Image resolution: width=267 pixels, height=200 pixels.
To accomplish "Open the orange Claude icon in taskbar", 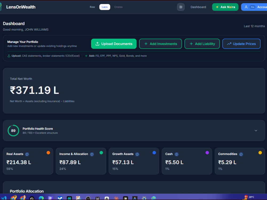I will pyautogui.click(x=116, y=198).
